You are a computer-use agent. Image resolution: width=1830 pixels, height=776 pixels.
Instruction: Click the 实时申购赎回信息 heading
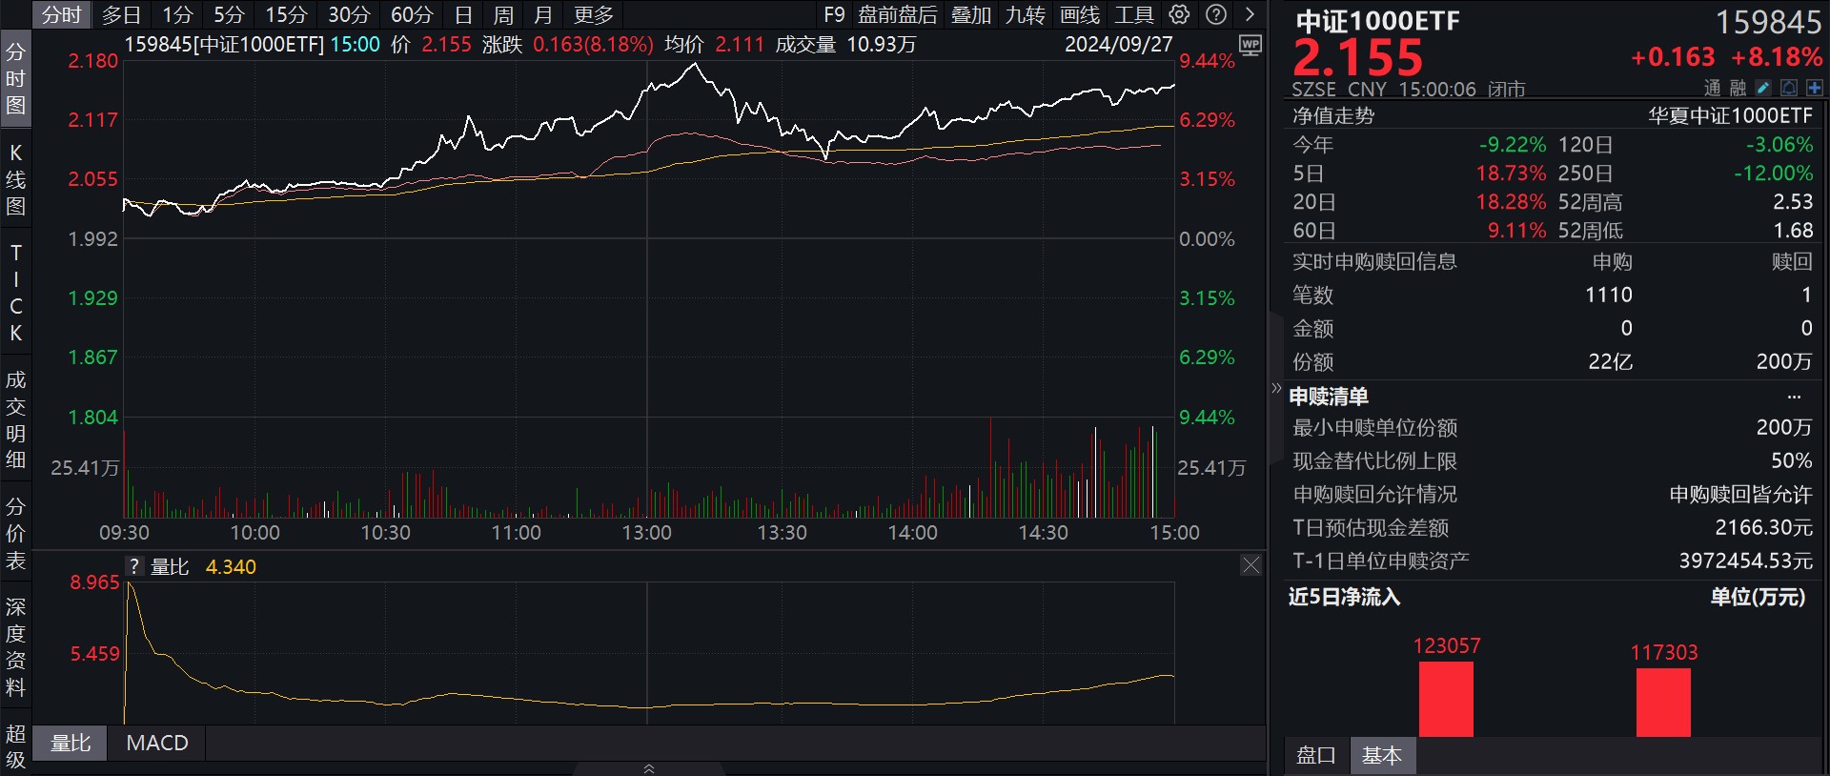[1374, 262]
